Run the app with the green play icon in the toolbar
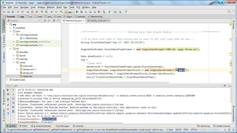Viewport: 237px width, 133px height. pyautogui.click(x=77, y=12)
